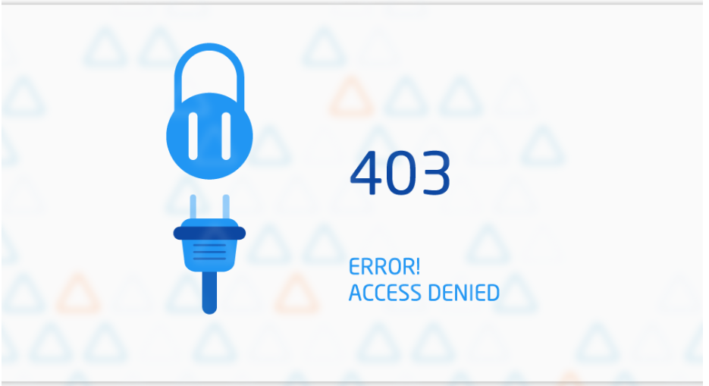Click the ridged grip lines on plug
Viewport: 709px width, 386px height.
(x=209, y=252)
